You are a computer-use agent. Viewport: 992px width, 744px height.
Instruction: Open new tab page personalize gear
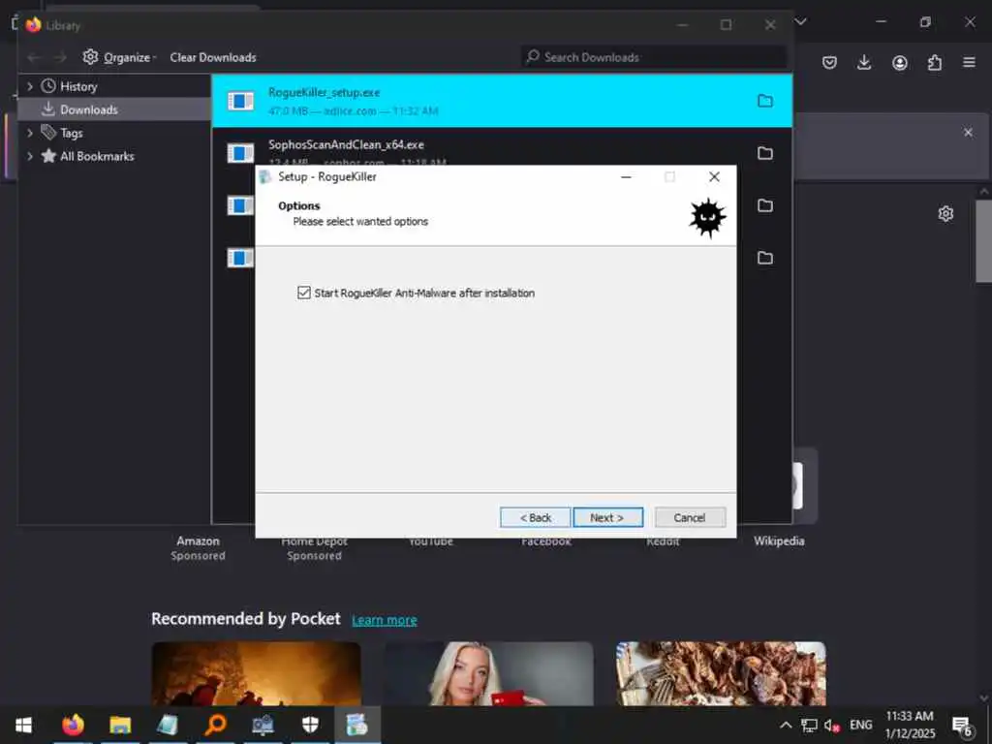(x=945, y=214)
